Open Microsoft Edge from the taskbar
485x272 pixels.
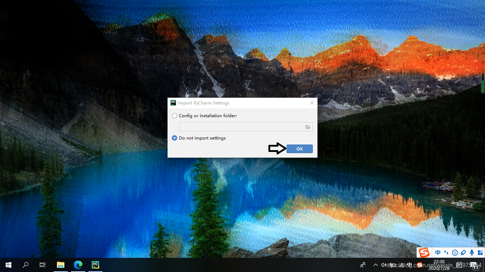(78, 265)
